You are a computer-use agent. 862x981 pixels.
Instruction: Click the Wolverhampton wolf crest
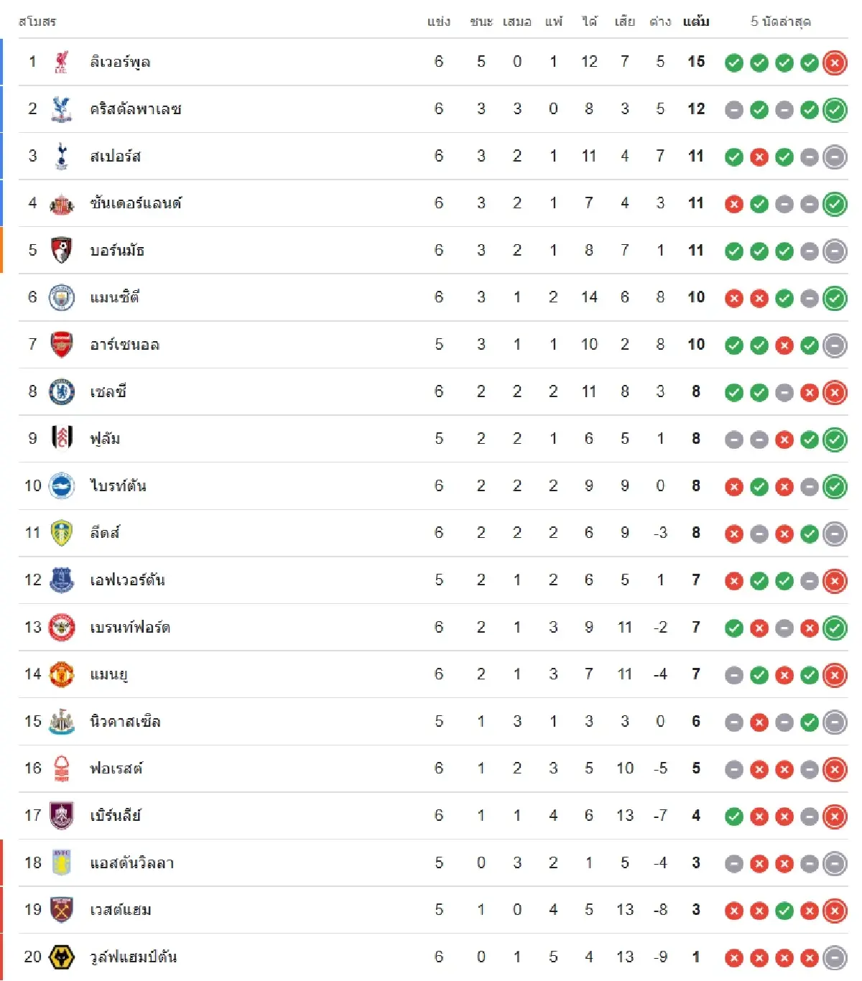62,957
